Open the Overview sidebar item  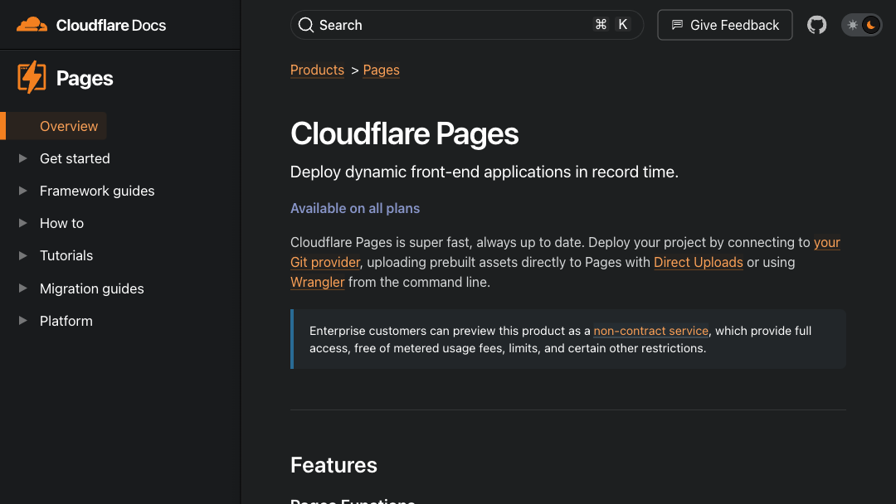(x=69, y=126)
